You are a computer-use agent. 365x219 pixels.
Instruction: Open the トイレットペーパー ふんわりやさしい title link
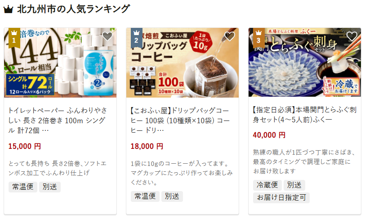click(58, 120)
